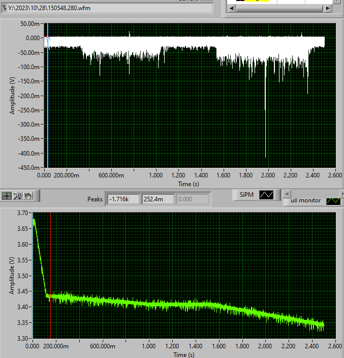Click the red marker on the green trace
The image size is (344, 358).
[50, 295]
